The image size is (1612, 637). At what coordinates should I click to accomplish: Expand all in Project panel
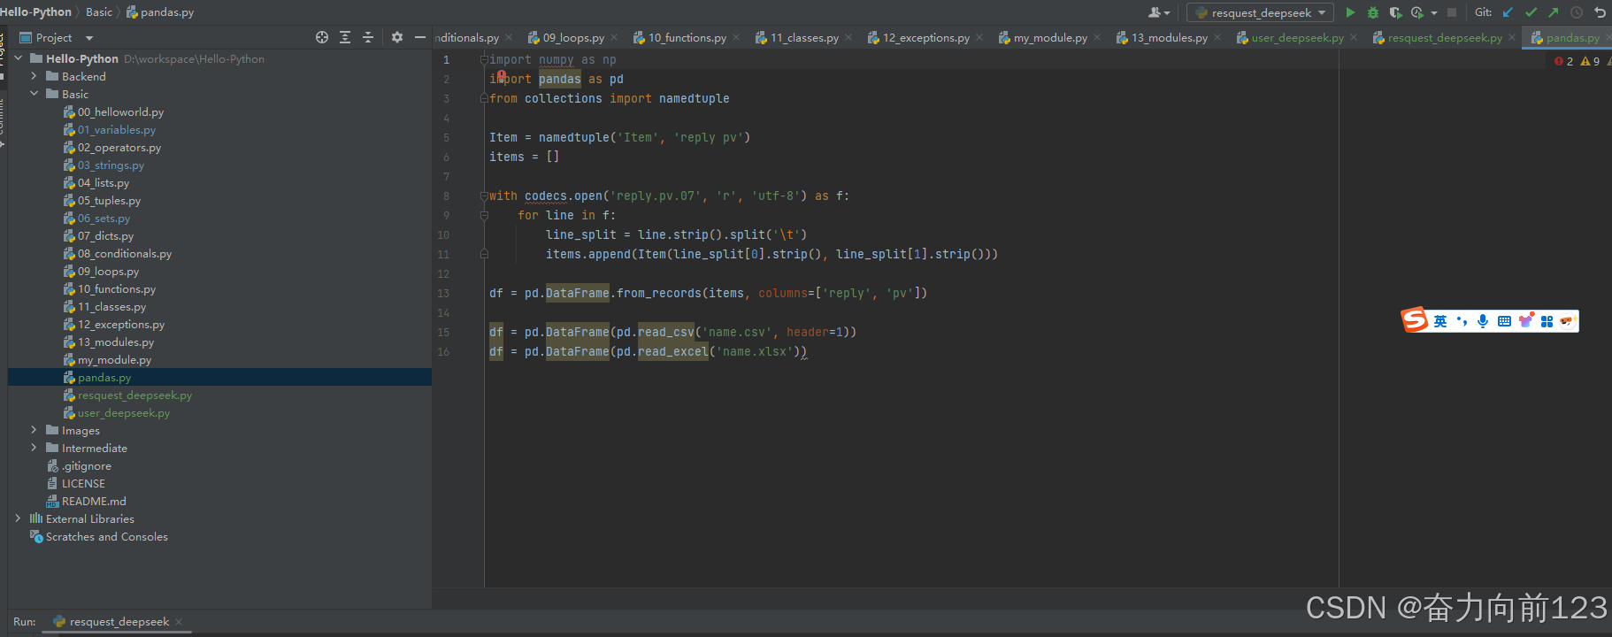coord(345,37)
